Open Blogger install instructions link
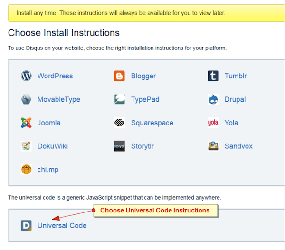 click(x=143, y=76)
